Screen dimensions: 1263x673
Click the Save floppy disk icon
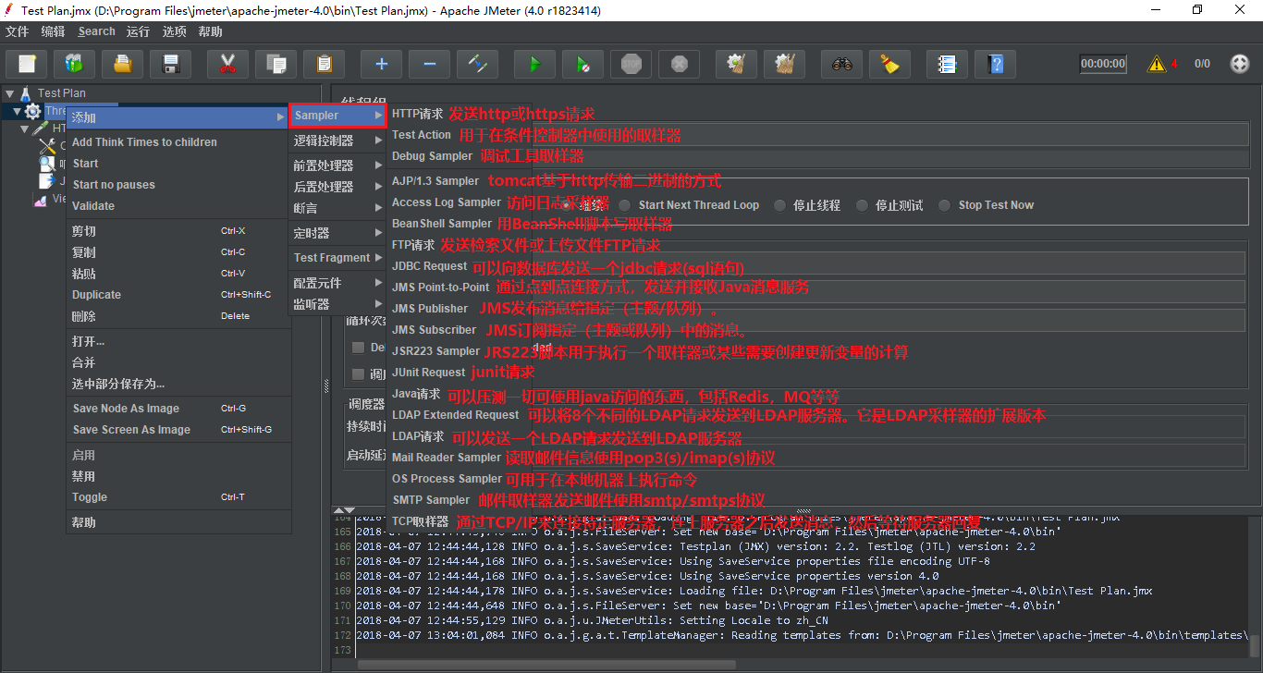(x=170, y=64)
